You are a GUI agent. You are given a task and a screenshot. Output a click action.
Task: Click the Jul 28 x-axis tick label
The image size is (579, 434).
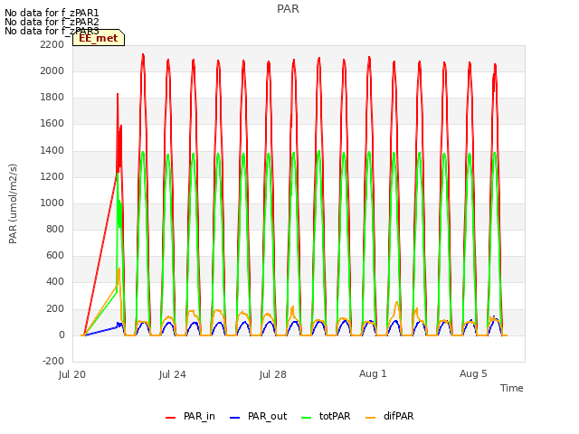[x=273, y=374]
